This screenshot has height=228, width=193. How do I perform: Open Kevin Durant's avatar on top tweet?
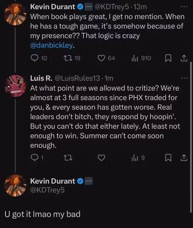tap(16, 14)
